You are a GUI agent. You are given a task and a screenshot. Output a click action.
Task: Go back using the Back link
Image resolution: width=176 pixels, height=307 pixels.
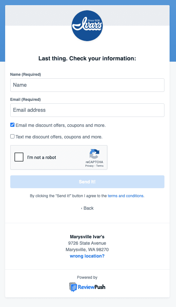point(87,208)
